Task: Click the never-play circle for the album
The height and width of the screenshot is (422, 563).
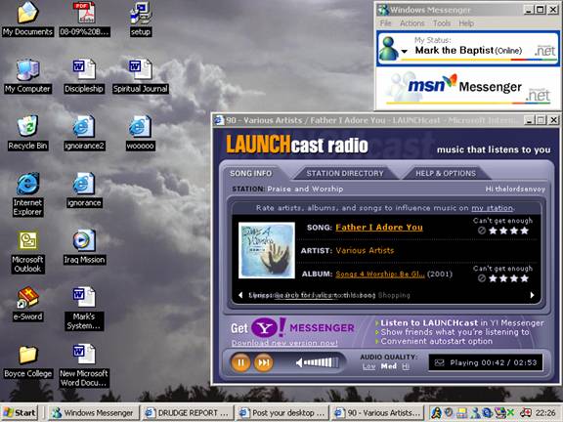Action: tap(482, 278)
